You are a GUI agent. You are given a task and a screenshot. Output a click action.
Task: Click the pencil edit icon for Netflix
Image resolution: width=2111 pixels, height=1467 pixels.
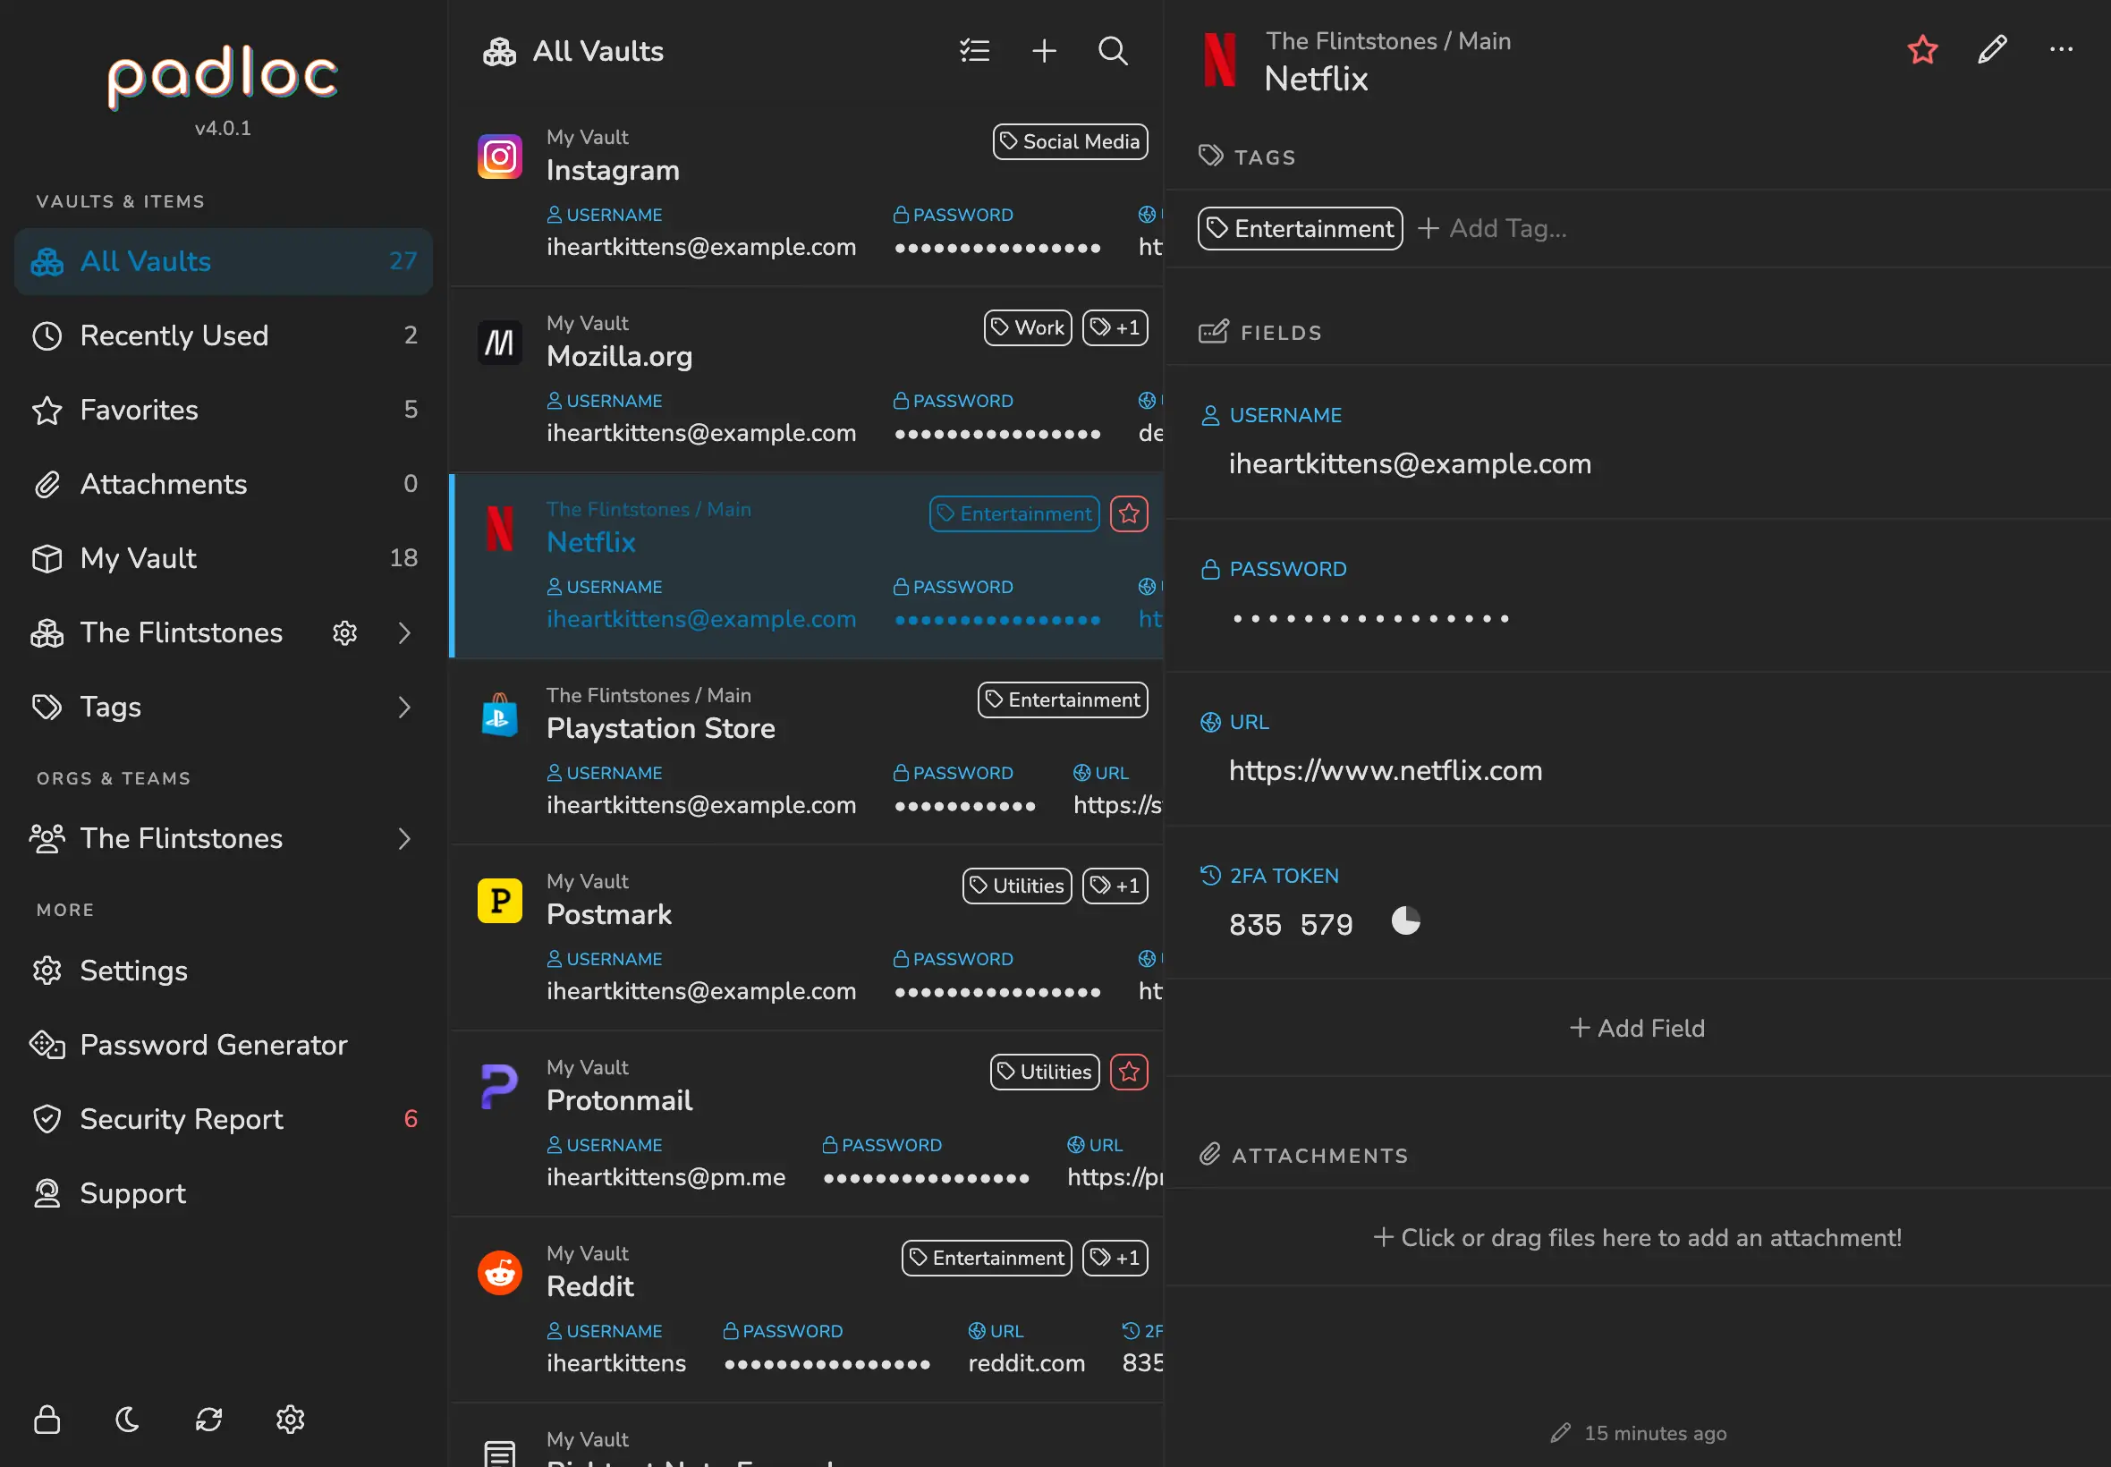click(x=1991, y=49)
